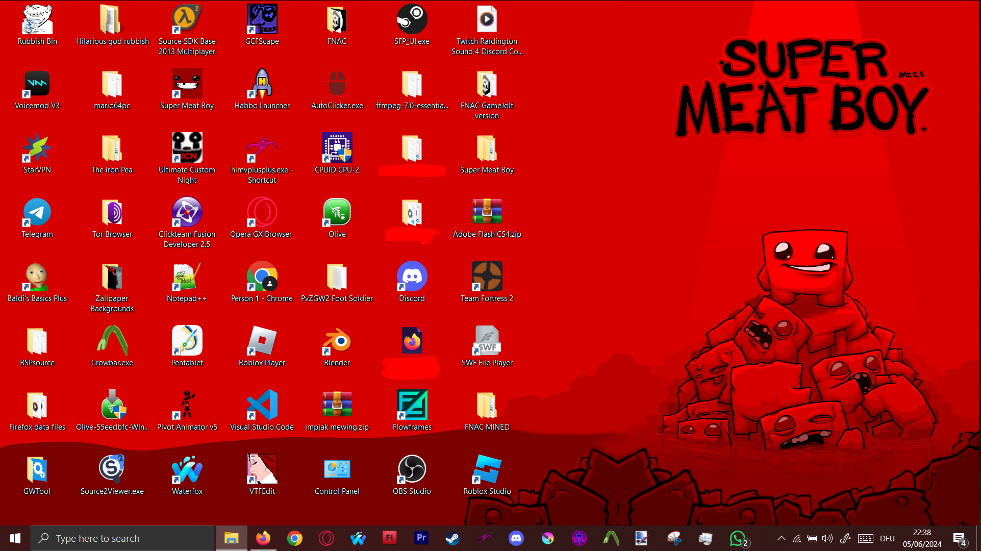The image size is (981, 551).
Task: Open the notification center with 4 alerts
Action: pos(959,539)
